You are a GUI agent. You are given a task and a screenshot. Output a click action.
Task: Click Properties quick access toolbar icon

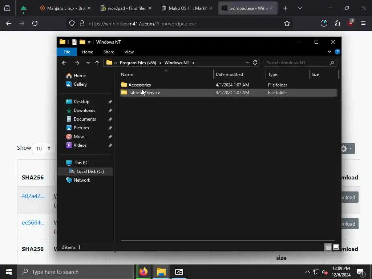click(x=74, y=42)
